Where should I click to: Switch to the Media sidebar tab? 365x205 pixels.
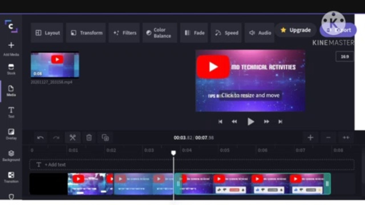point(11,91)
